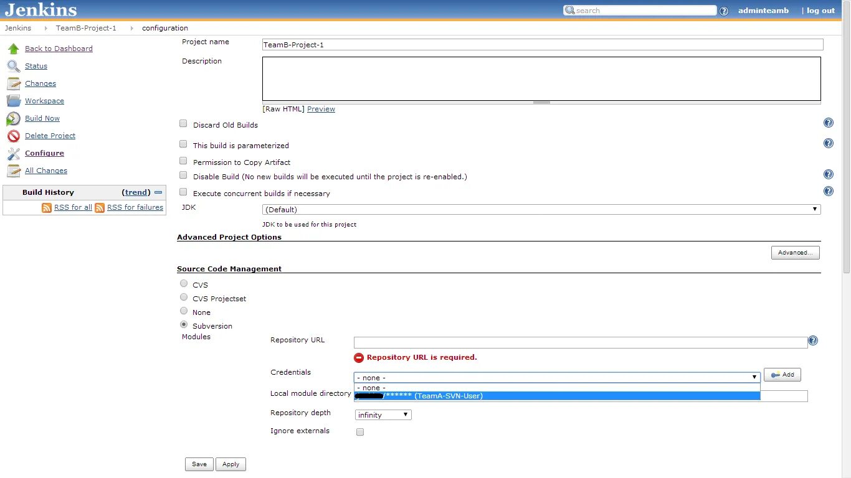
Task: Click the Apply button
Action: [x=231, y=464]
